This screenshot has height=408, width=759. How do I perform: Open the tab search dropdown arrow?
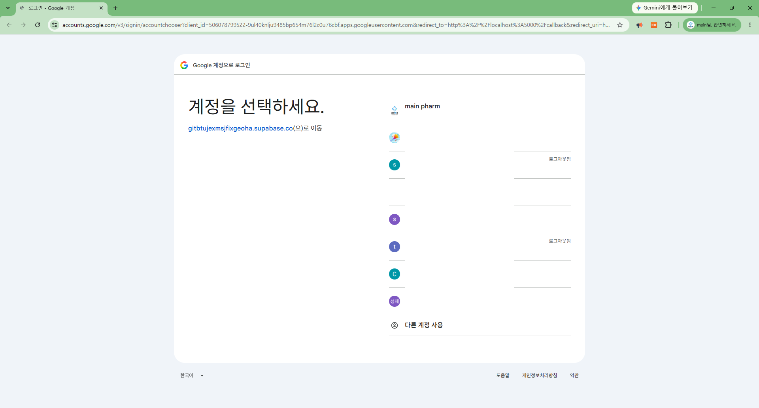pos(8,8)
